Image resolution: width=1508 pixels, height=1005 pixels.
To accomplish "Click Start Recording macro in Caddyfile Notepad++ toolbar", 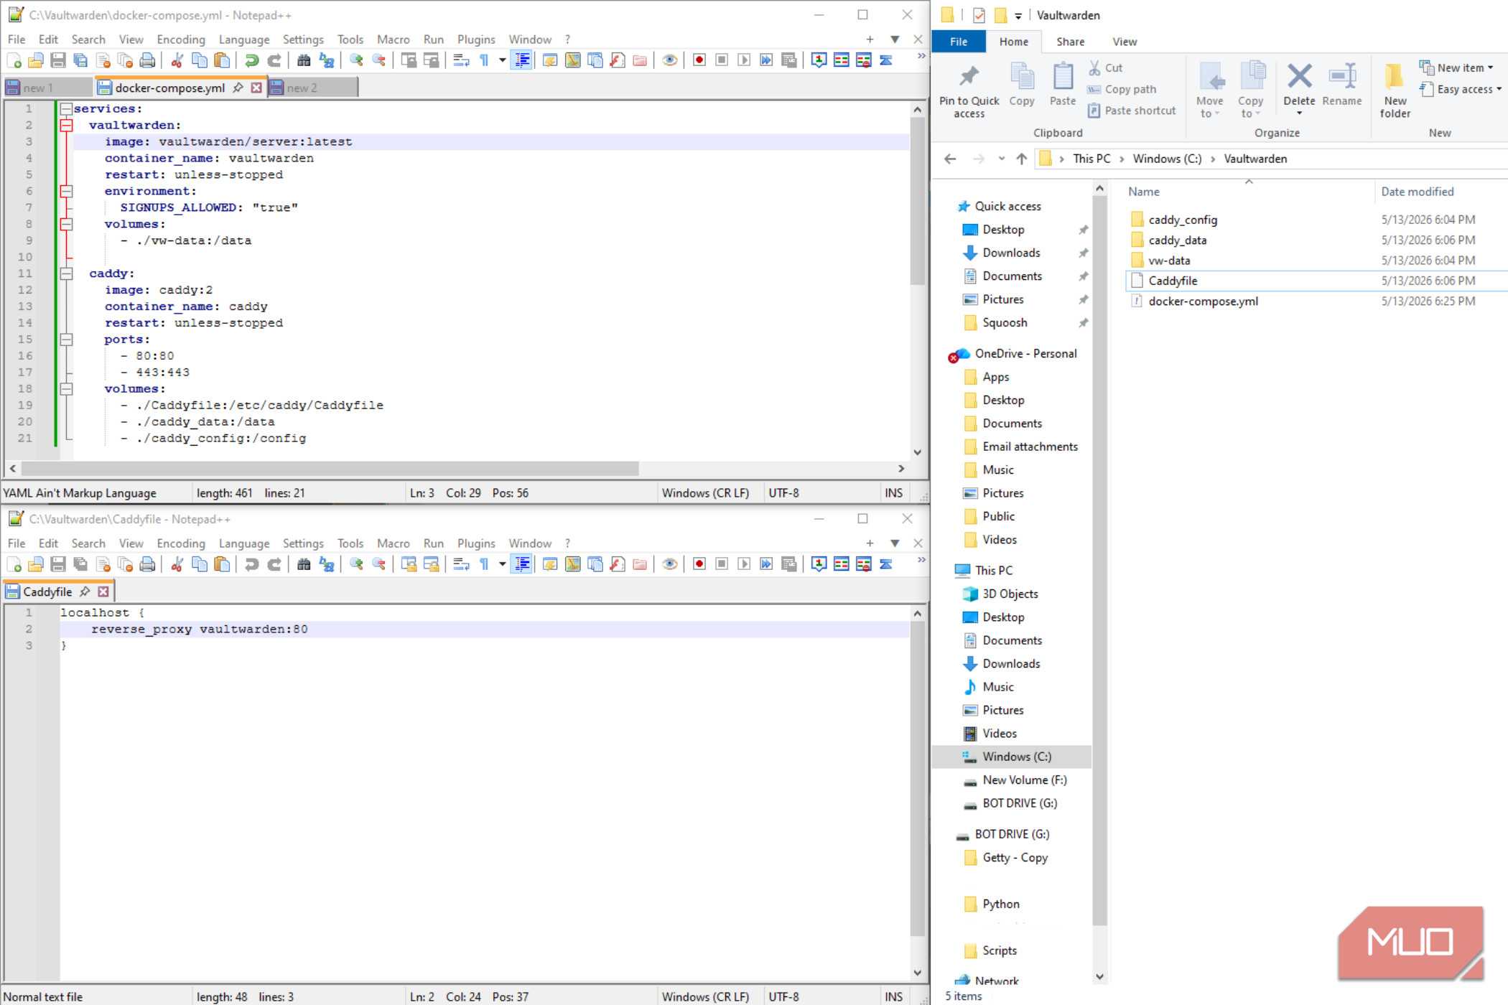I will 699,564.
